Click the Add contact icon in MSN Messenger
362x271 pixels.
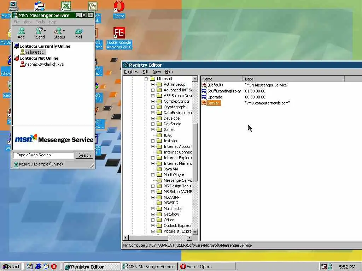(x=21, y=33)
